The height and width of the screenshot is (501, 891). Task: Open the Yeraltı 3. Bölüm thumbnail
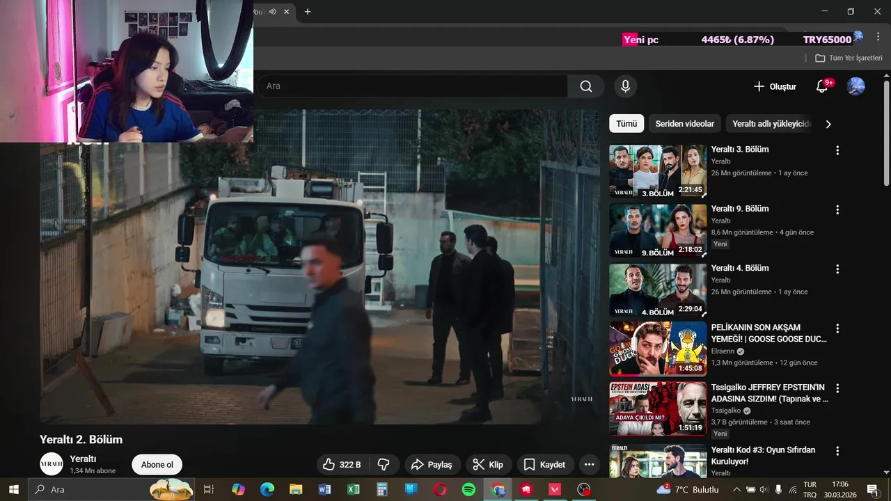[x=658, y=171]
